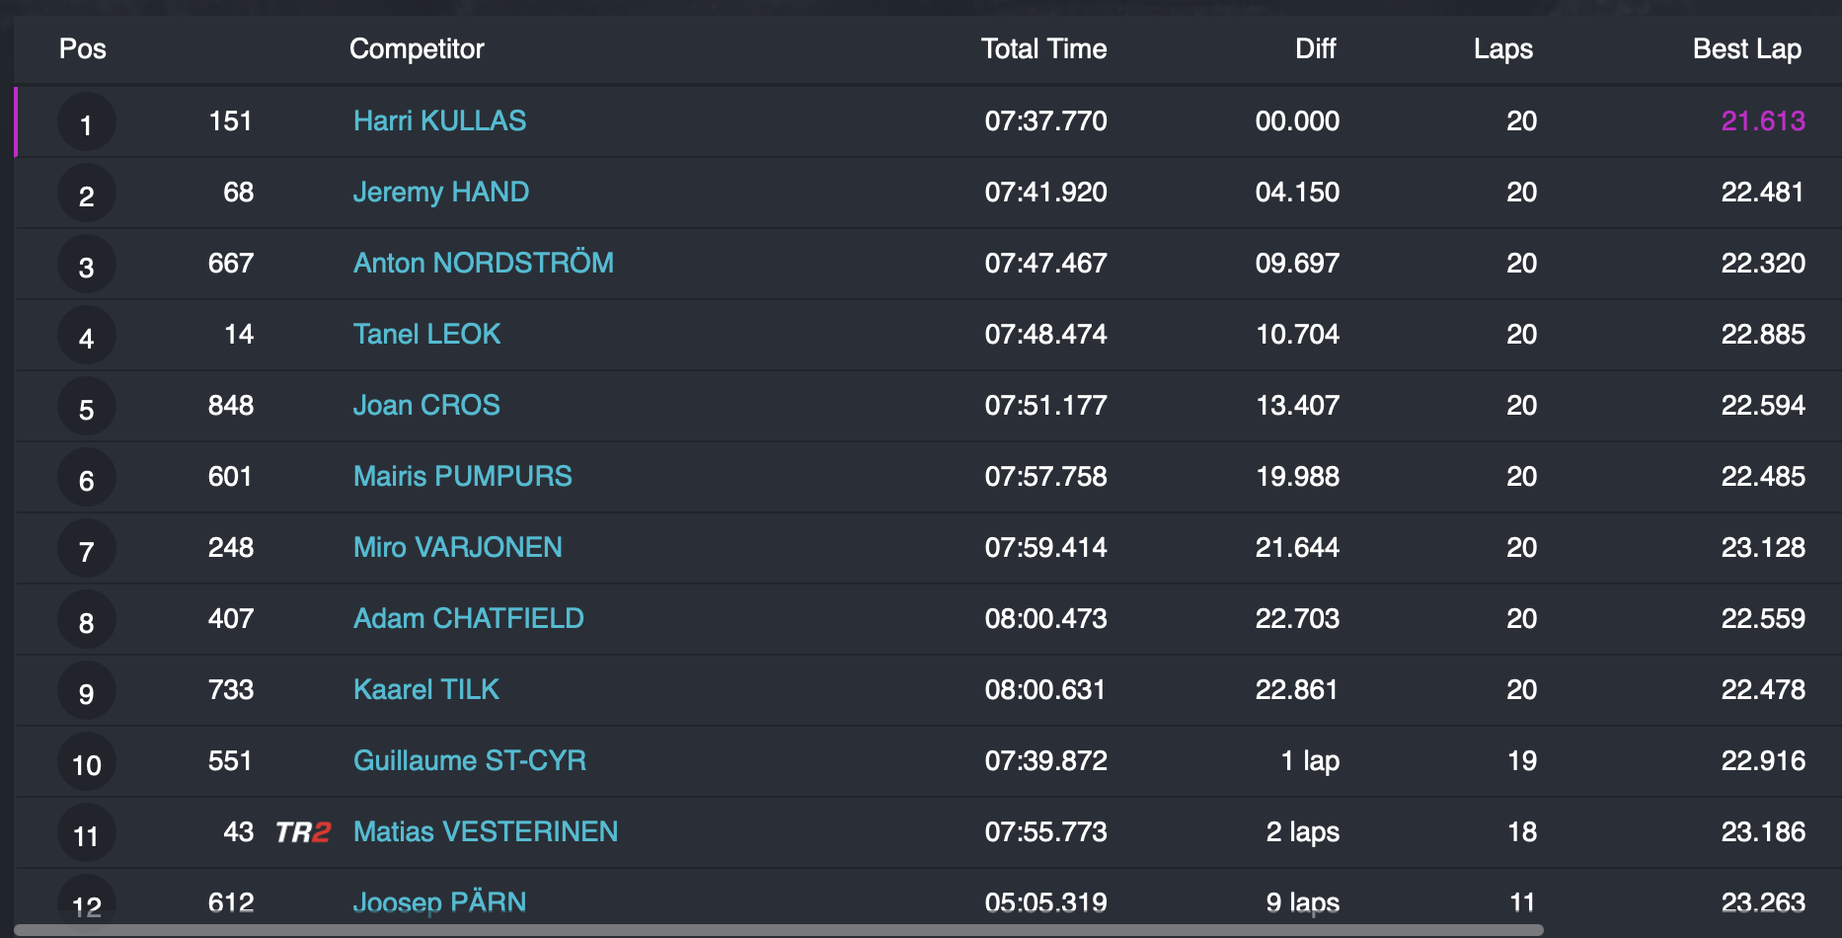Click Kaarel TILK competitor name
The image size is (1842, 938).
(x=425, y=690)
